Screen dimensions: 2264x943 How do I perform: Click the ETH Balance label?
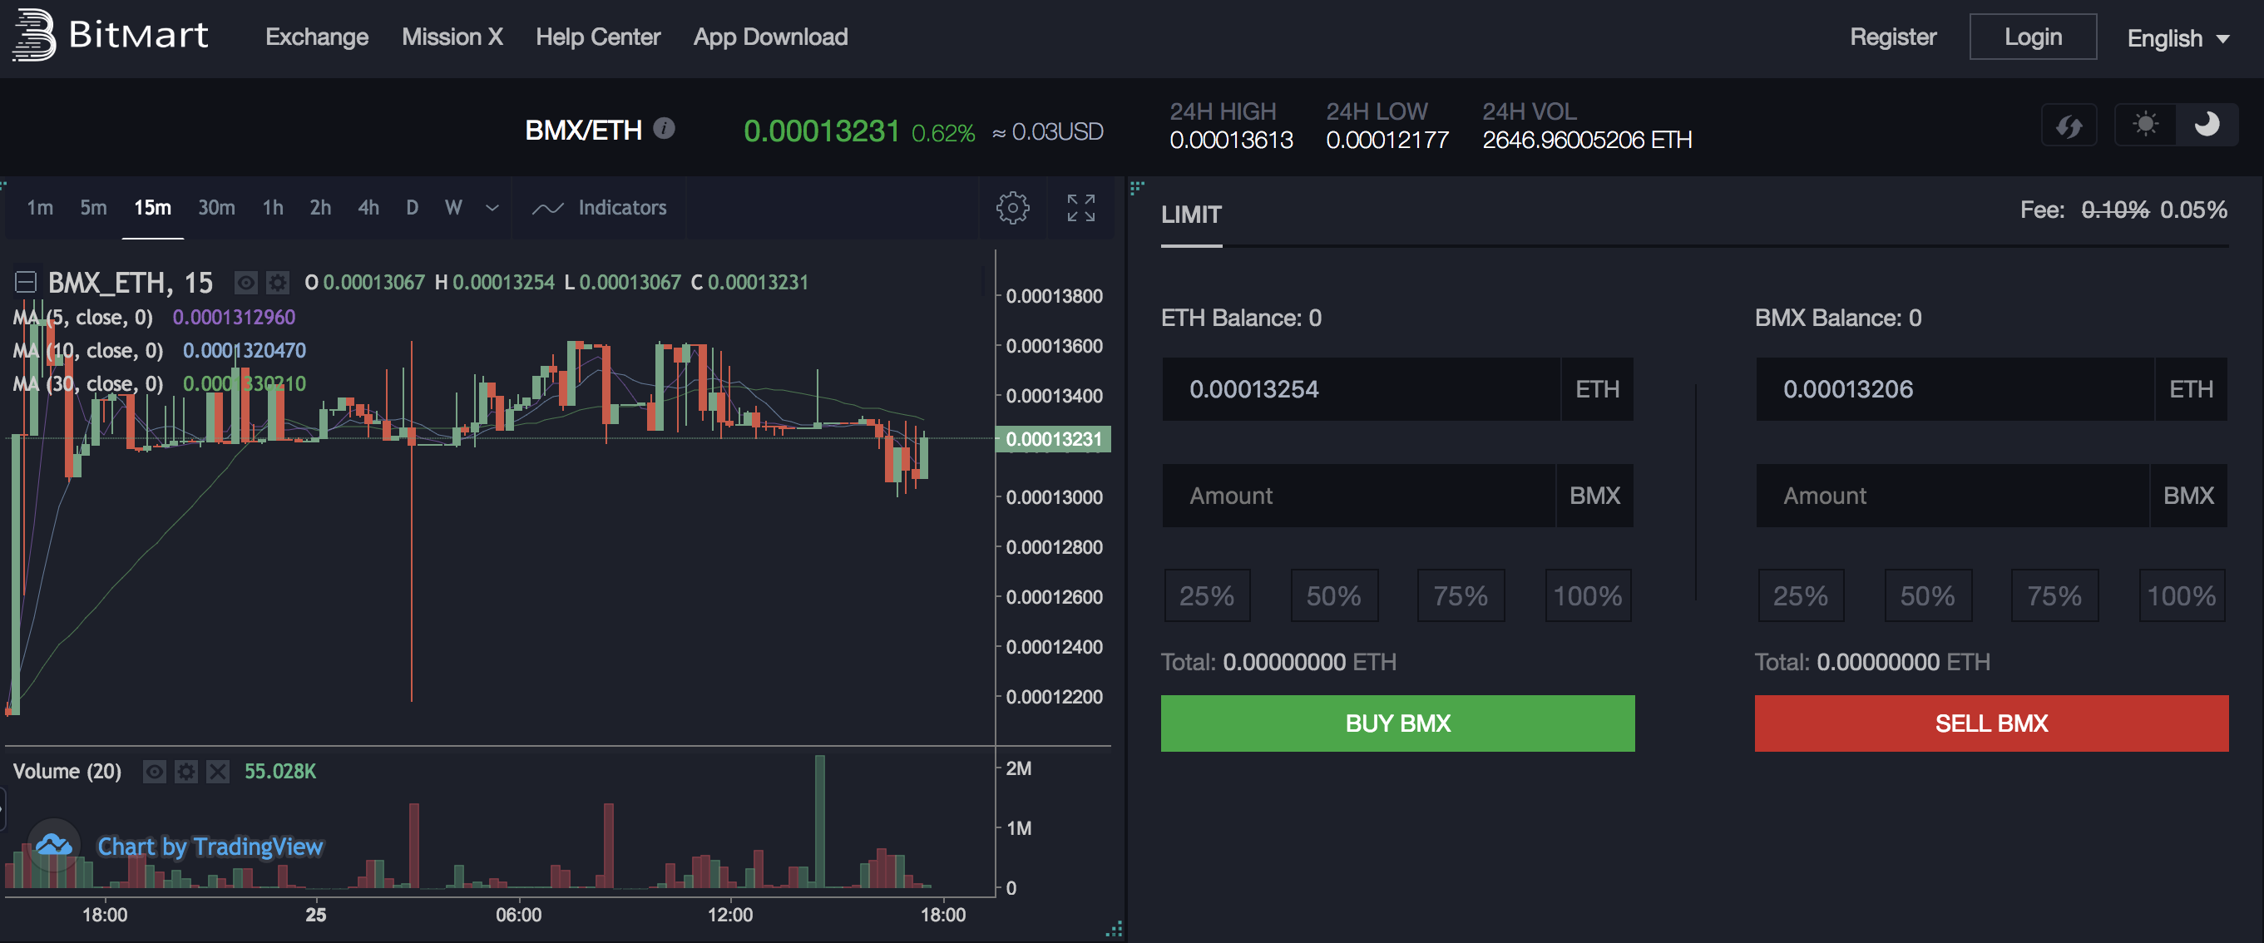click(x=1241, y=318)
